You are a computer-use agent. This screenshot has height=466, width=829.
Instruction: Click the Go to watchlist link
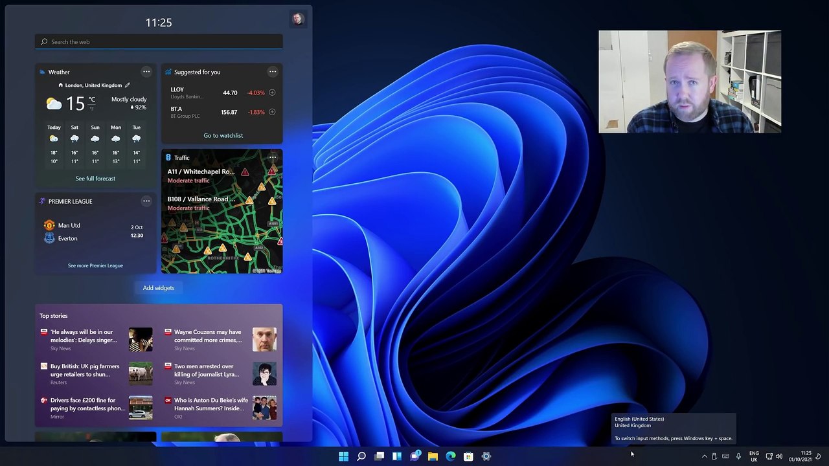pos(223,135)
